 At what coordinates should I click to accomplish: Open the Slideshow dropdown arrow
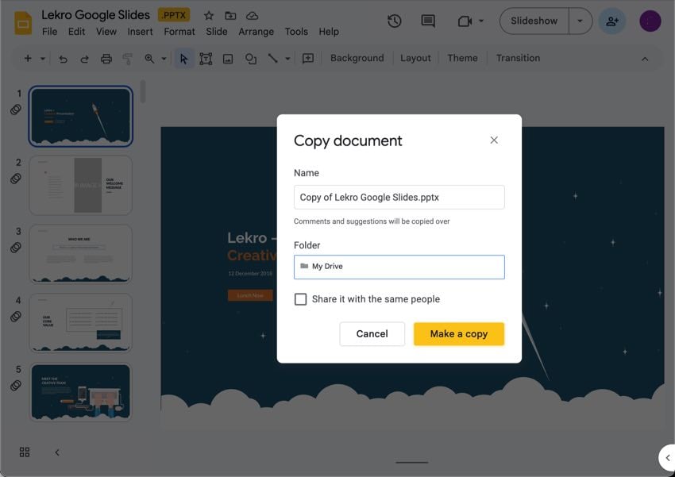pos(580,21)
